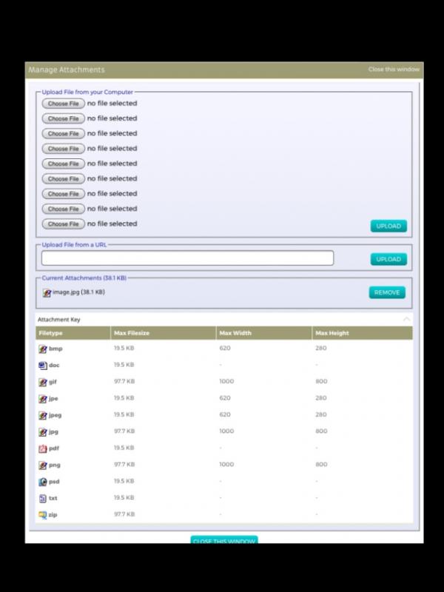This screenshot has height=592, width=444.
Task: Click the txt filetype icon
Action: 43,498
